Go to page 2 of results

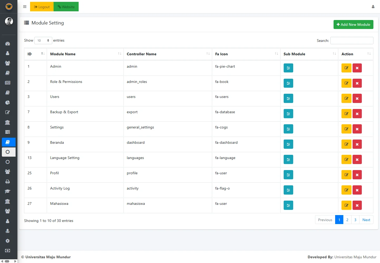click(347, 220)
